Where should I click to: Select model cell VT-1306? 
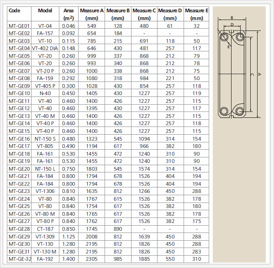45,191
